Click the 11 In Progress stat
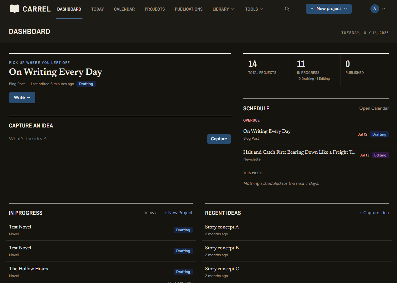The width and height of the screenshot is (397, 283). pyautogui.click(x=316, y=70)
